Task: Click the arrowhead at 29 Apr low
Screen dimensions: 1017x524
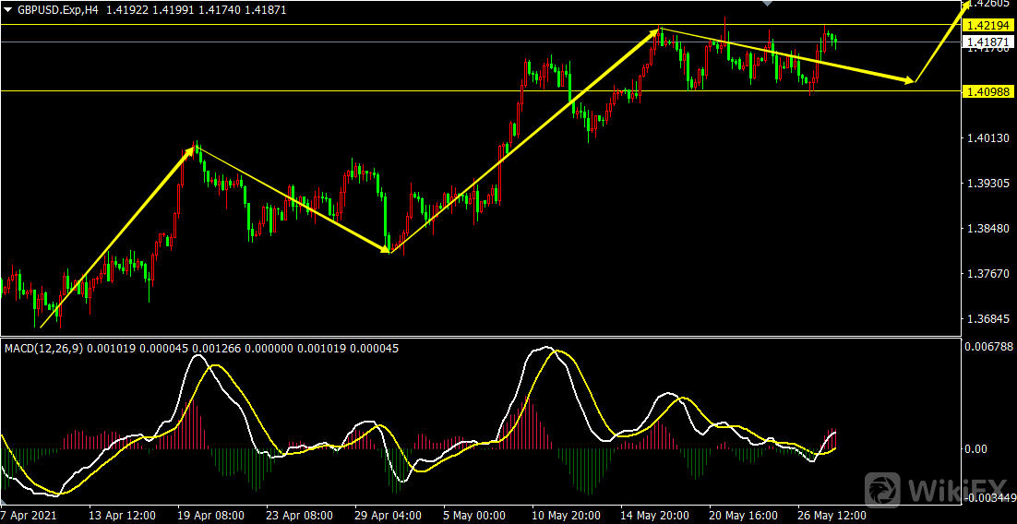Action: click(388, 249)
